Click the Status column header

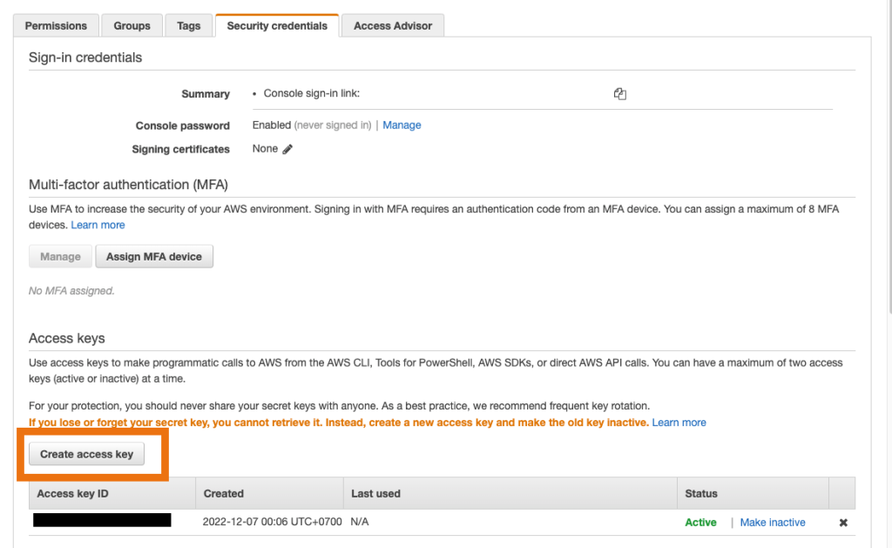(x=701, y=494)
